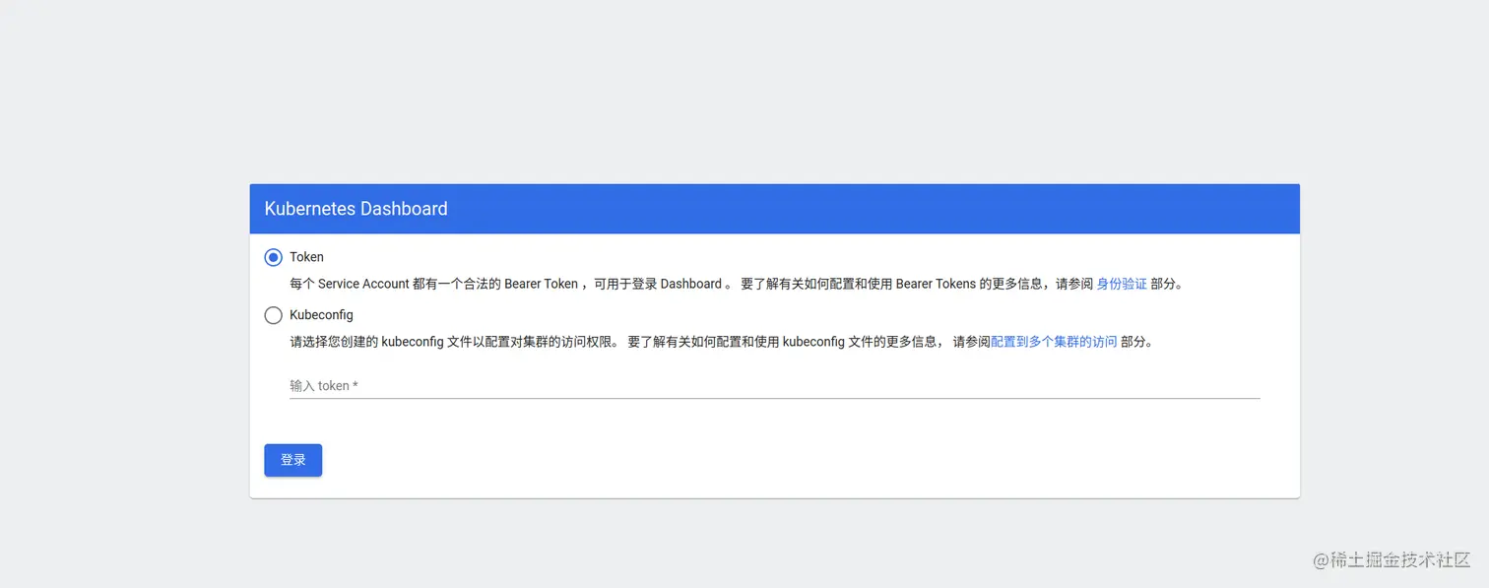The height and width of the screenshot is (588, 1489).
Task: Click the Kubeconfig label text
Action: pyautogui.click(x=321, y=315)
